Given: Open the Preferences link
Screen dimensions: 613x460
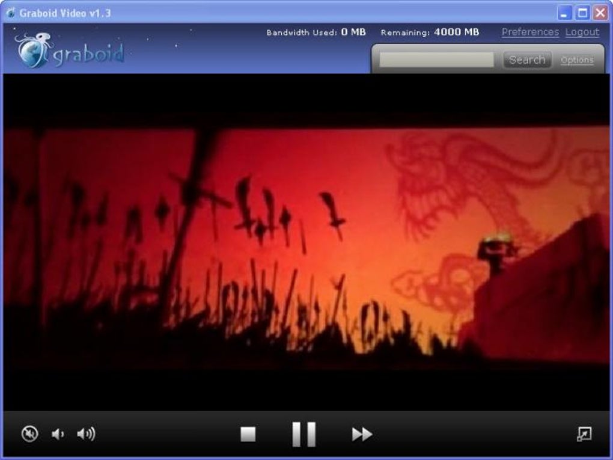Looking at the screenshot, I should [x=530, y=32].
